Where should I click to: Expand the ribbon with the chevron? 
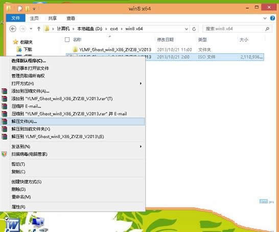265,18
